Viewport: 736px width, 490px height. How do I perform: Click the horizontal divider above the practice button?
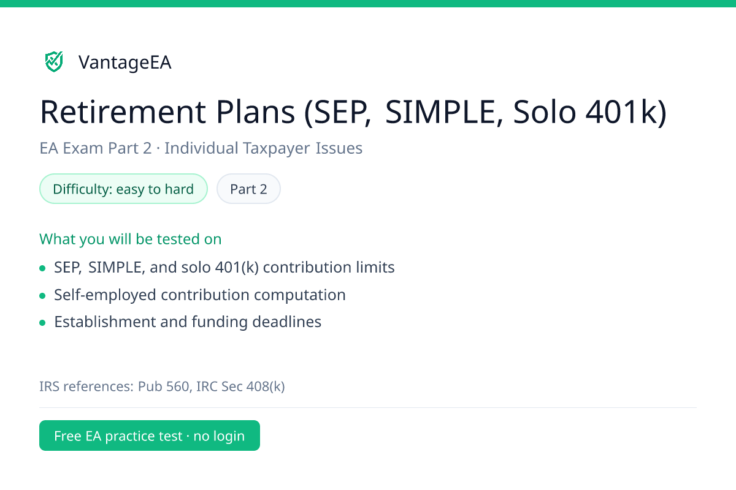pyautogui.click(x=368, y=407)
